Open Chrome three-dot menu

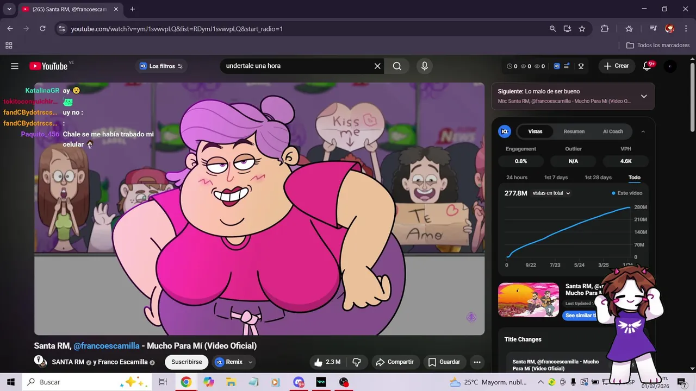tap(686, 29)
